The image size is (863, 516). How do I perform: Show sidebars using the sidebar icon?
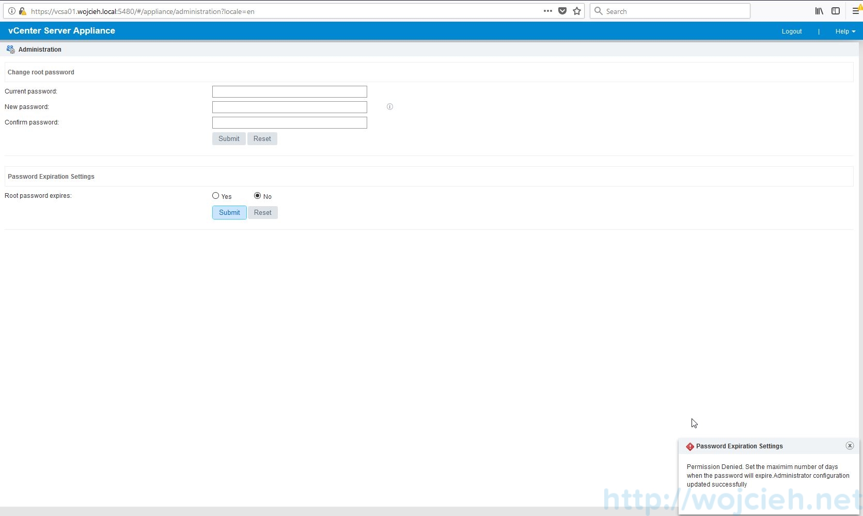836,11
